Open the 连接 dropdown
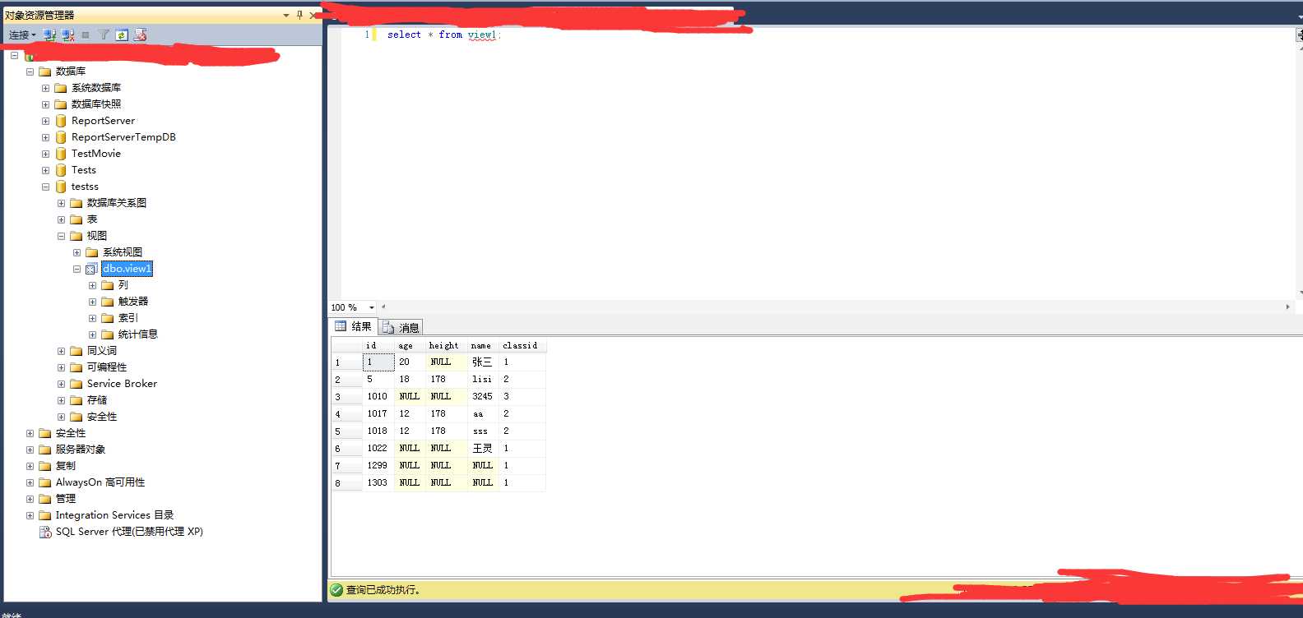This screenshot has height=618, width=1303. pyautogui.click(x=22, y=35)
